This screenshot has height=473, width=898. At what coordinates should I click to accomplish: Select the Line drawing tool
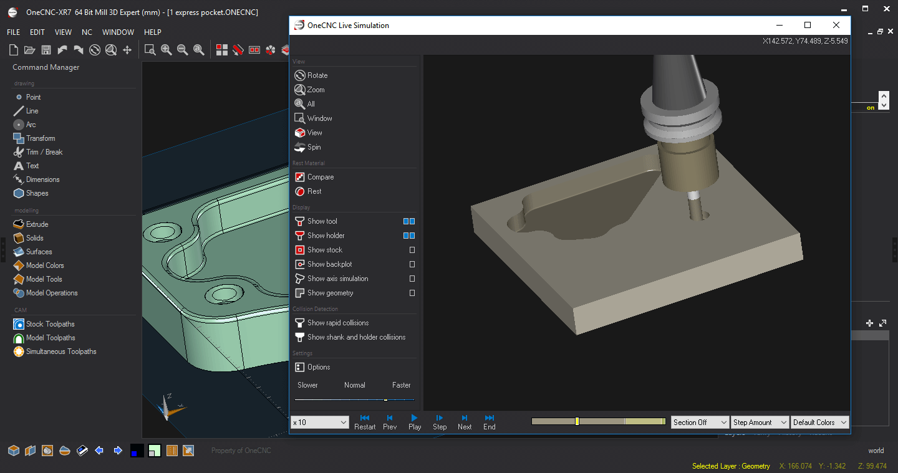26,111
